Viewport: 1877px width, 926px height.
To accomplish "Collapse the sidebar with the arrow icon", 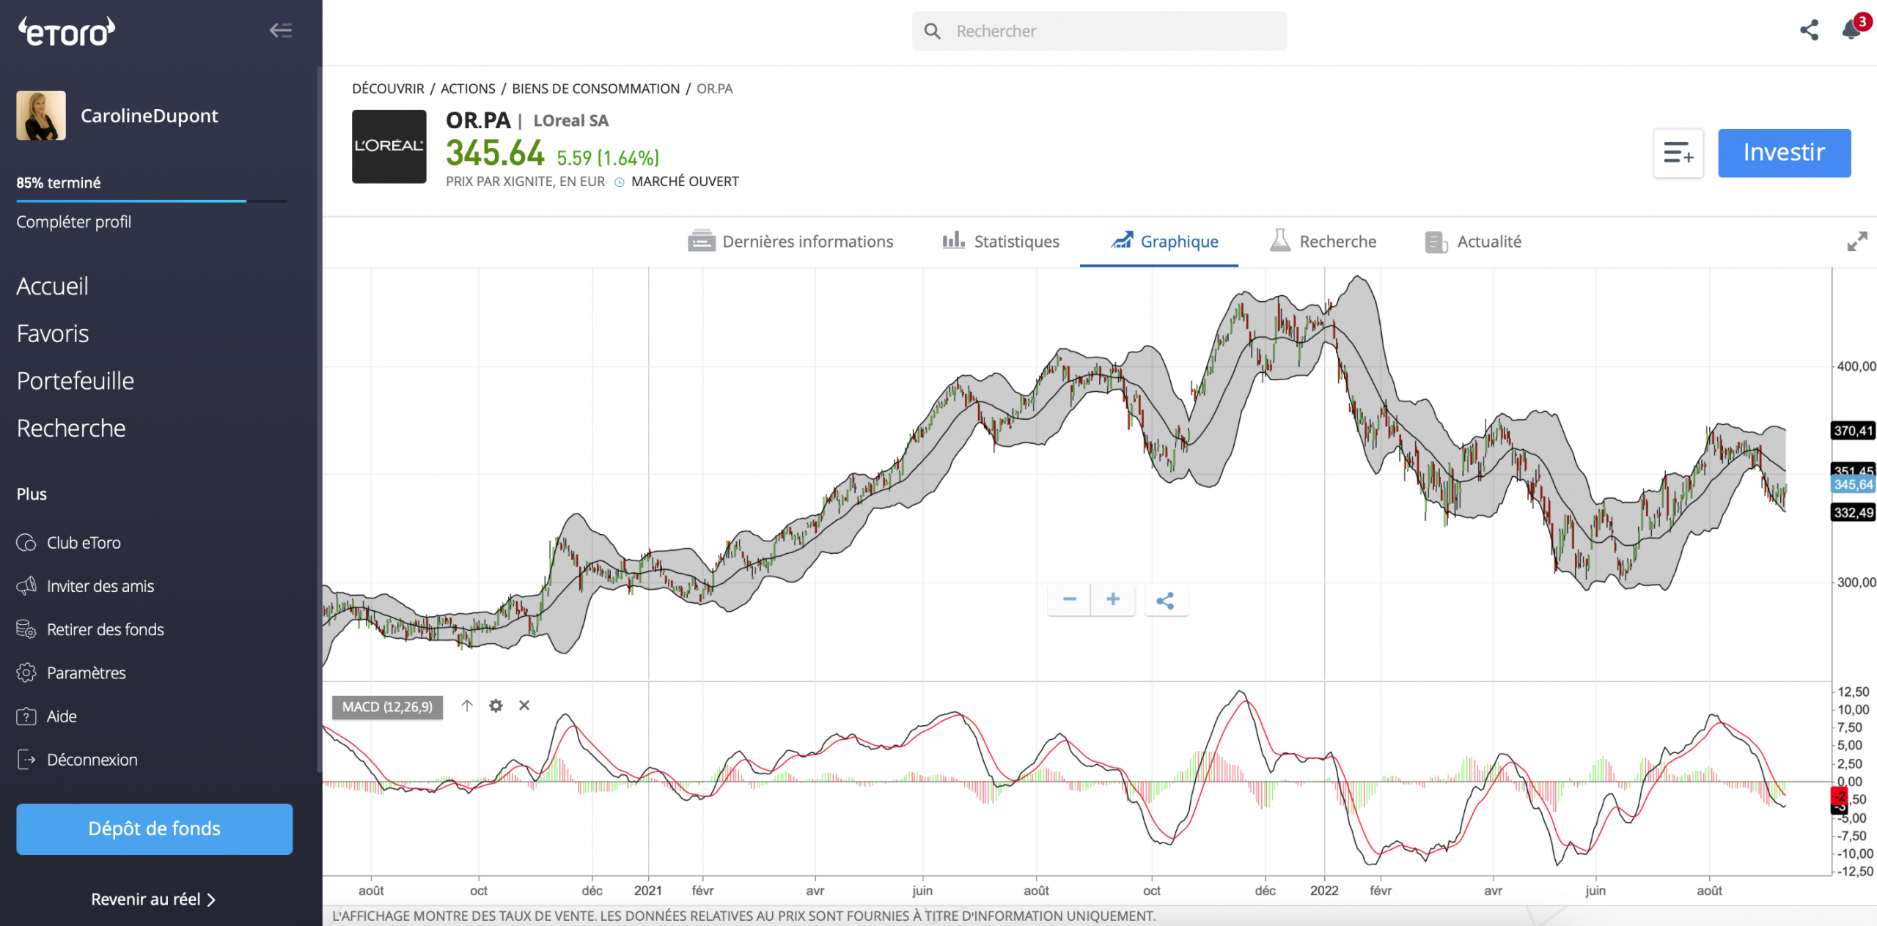I will coord(281,31).
